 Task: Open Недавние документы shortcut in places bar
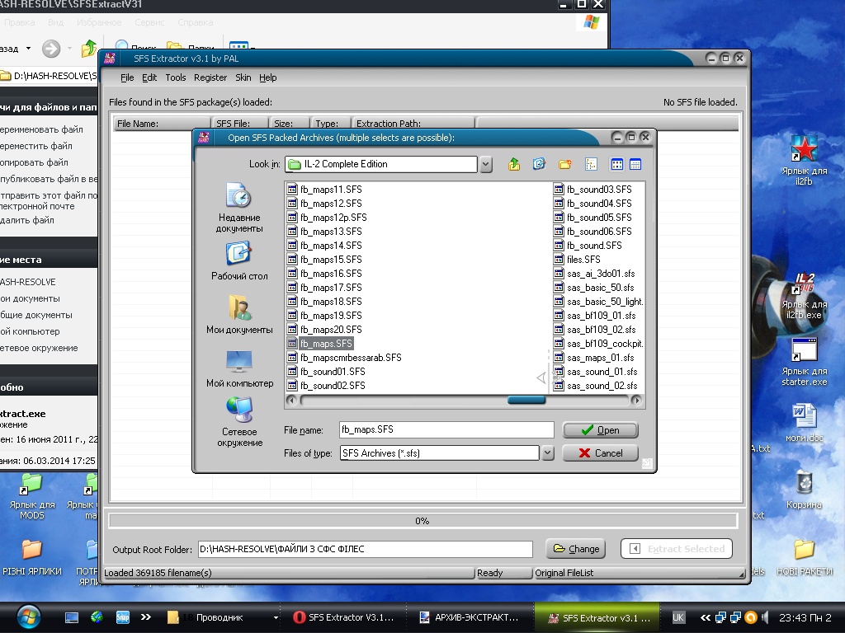(x=239, y=208)
